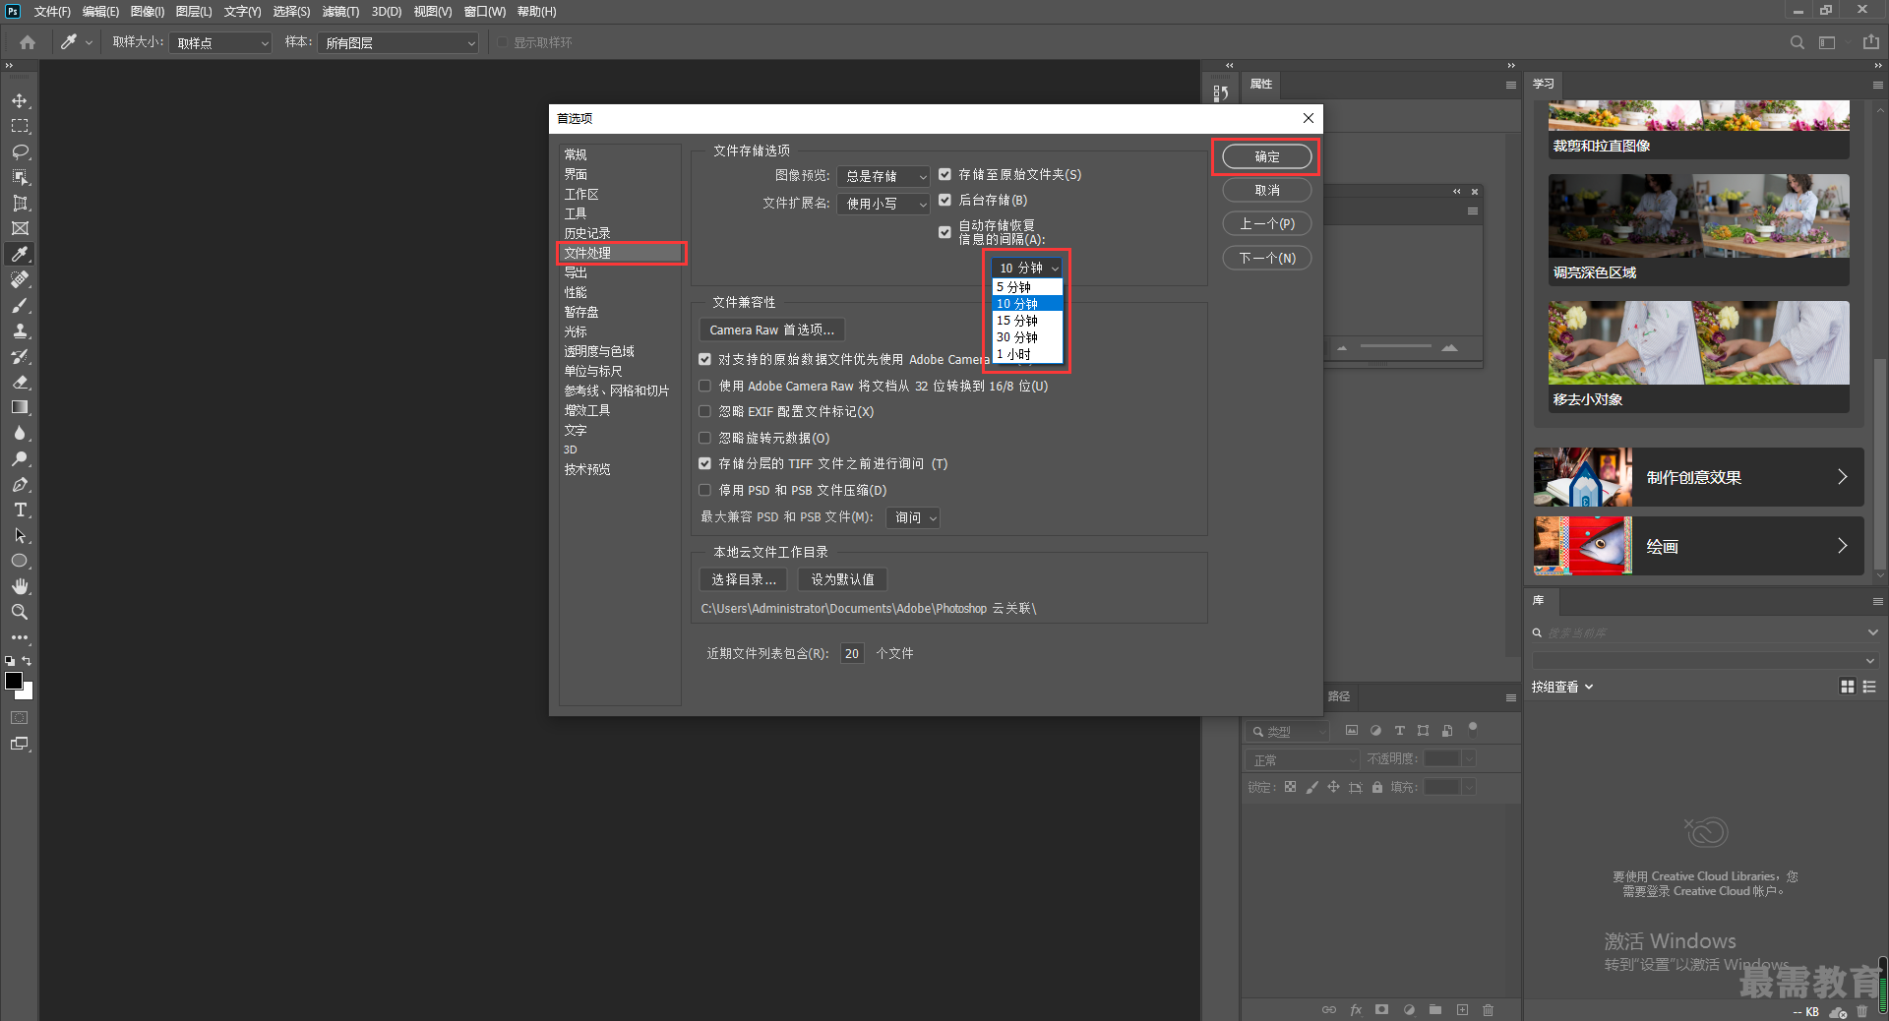The image size is (1889, 1021).
Task: Select the Ellipse shape tool
Action: (x=20, y=562)
